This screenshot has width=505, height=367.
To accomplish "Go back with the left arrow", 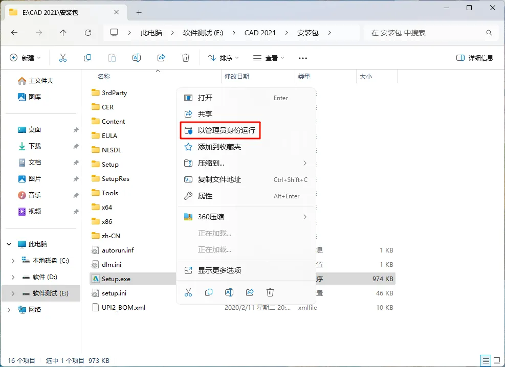I will click(x=14, y=33).
